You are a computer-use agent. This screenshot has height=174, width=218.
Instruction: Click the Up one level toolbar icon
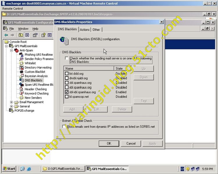(x=21, y=35)
